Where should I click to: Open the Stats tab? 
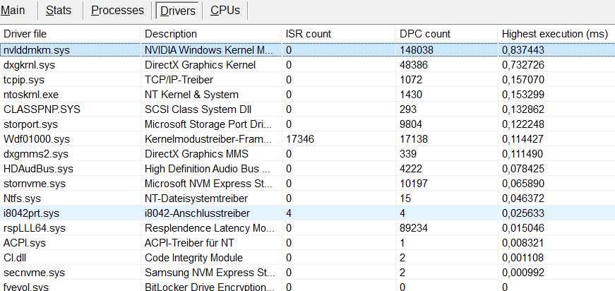pyautogui.click(x=59, y=10)
